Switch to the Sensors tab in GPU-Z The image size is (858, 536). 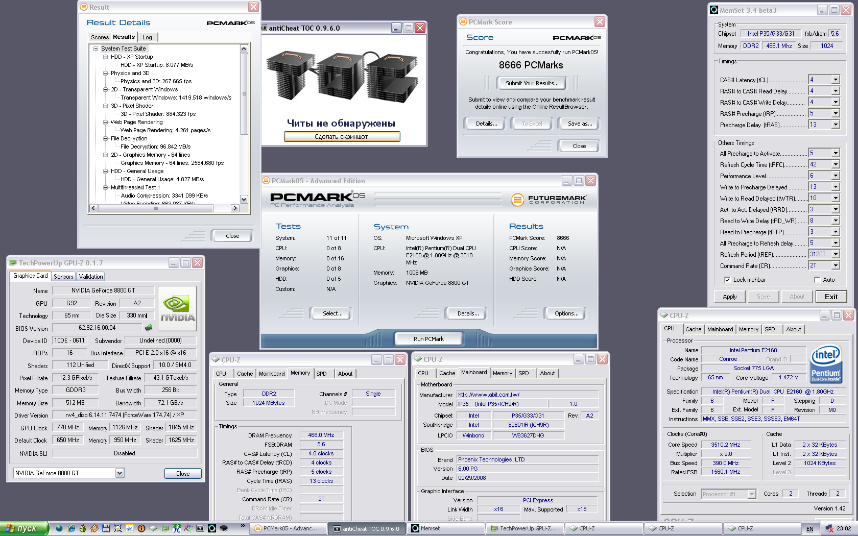pyautogui.click(x=63, y=276)
